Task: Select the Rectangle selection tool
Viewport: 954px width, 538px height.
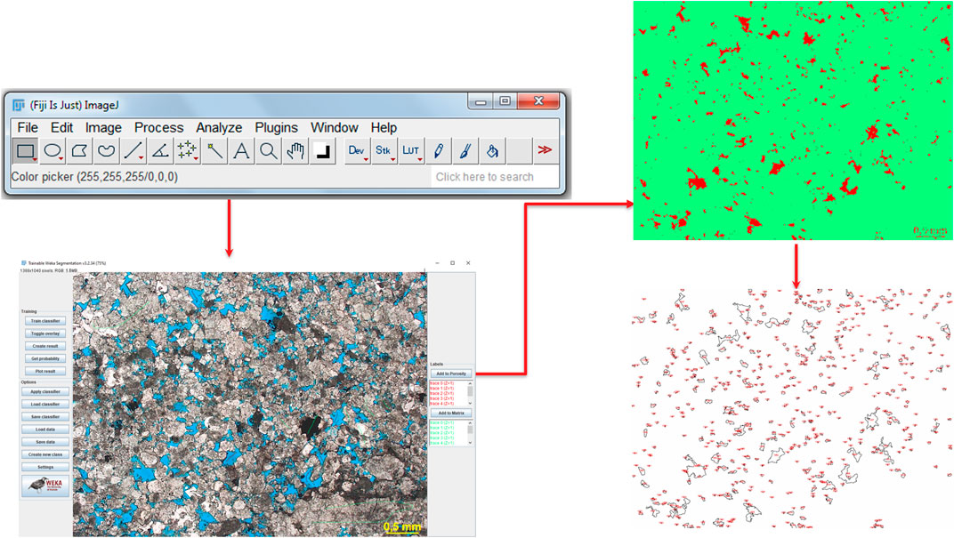Action: (25, 151)
